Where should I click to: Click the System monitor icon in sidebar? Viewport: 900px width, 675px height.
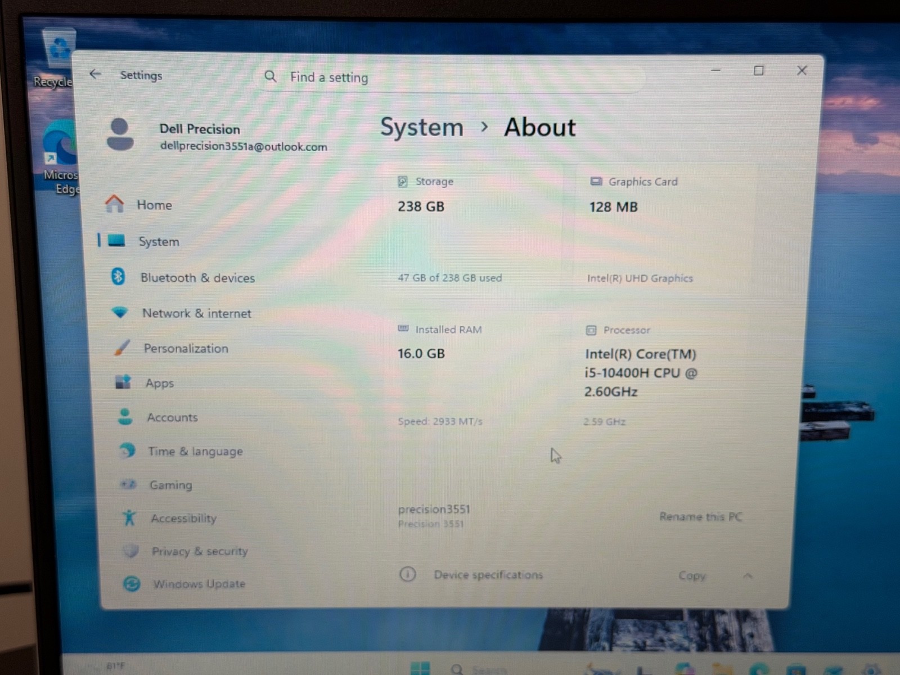coord(116,241)
